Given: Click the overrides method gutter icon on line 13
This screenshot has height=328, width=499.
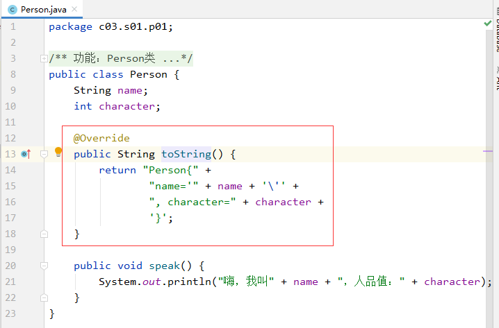Looking at the screenshot, I should 26,154.
